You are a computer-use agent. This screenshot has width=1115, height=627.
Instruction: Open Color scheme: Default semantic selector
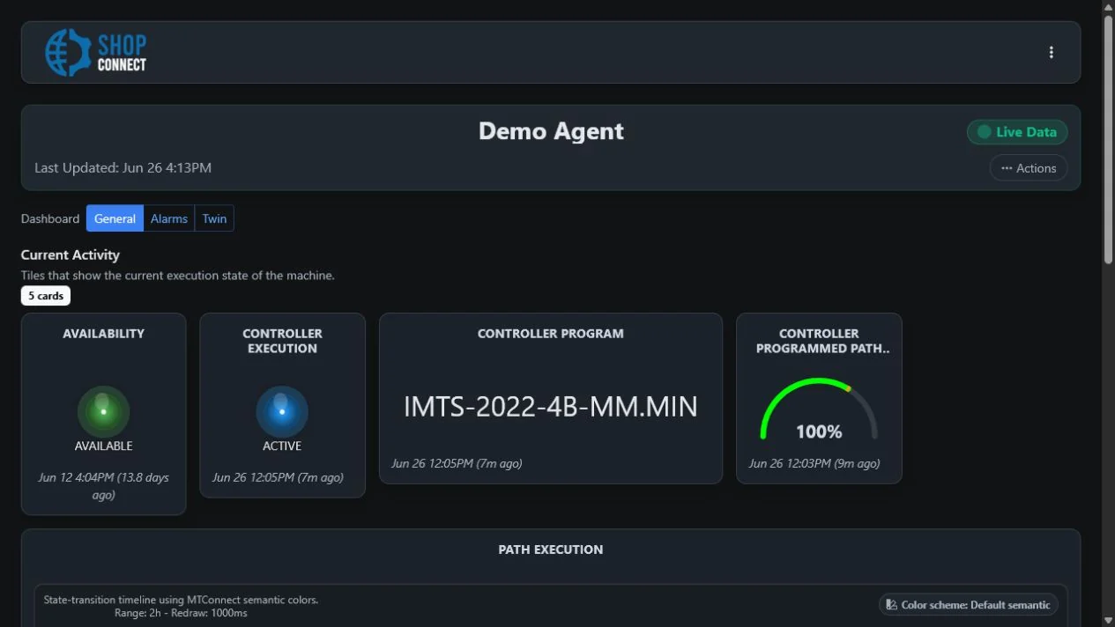click(x=969, y=605)
